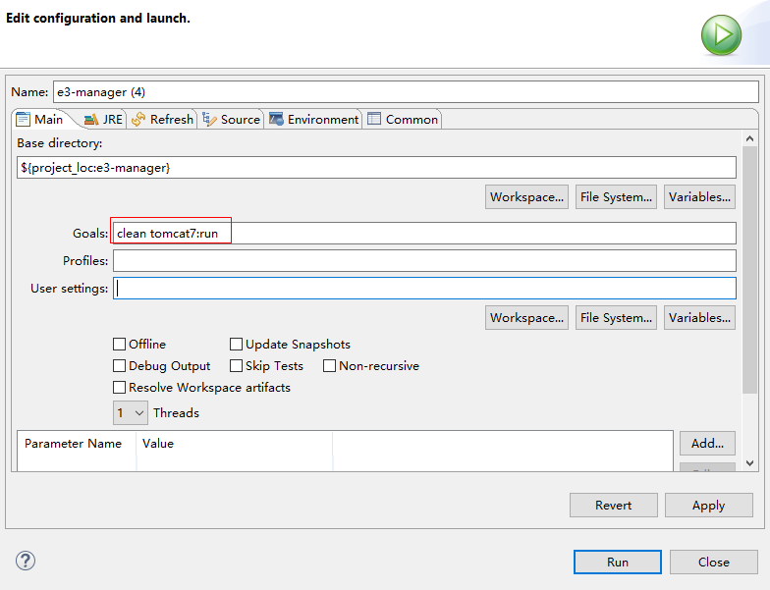The width and height of the screenshot is (770, 590).
Task: Click the Source tab tree icon
Action: click(210, 120)
